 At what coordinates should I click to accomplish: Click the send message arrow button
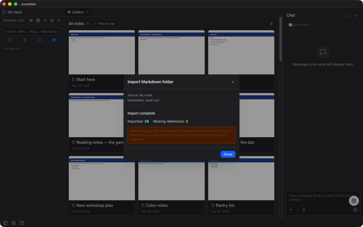[x=355, y=210]
